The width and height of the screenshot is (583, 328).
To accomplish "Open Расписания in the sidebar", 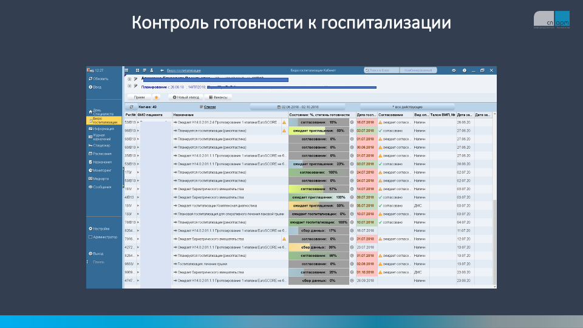I will pyautogui.click(x=100, y=154).
